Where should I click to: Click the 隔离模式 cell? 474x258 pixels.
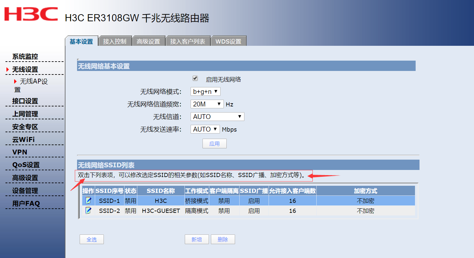click(x=197, y=211)
